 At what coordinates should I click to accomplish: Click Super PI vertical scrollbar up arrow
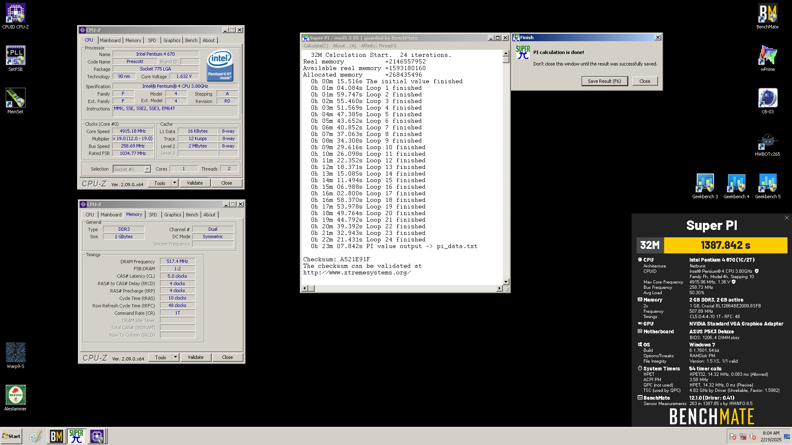pyautogui.click(x=506, y=54)
